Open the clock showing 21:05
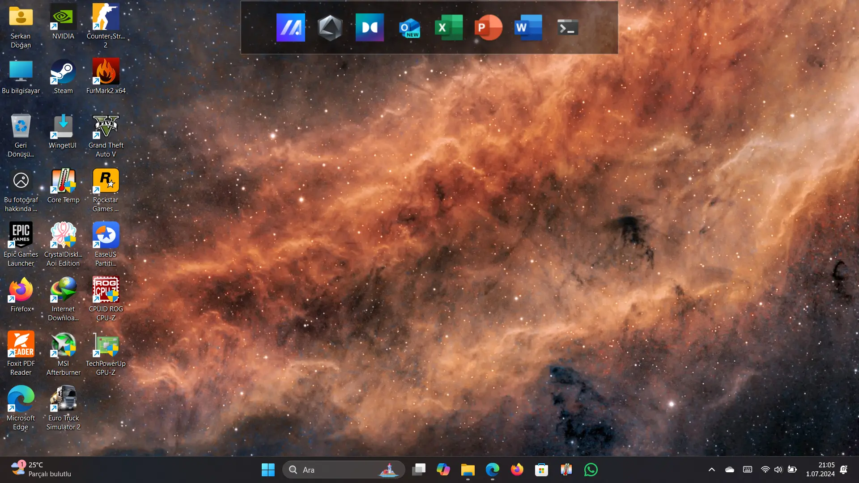This screenshot has height=483, width=859. coord(821,470)
